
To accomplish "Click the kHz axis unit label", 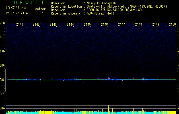I will click(3, 23).
